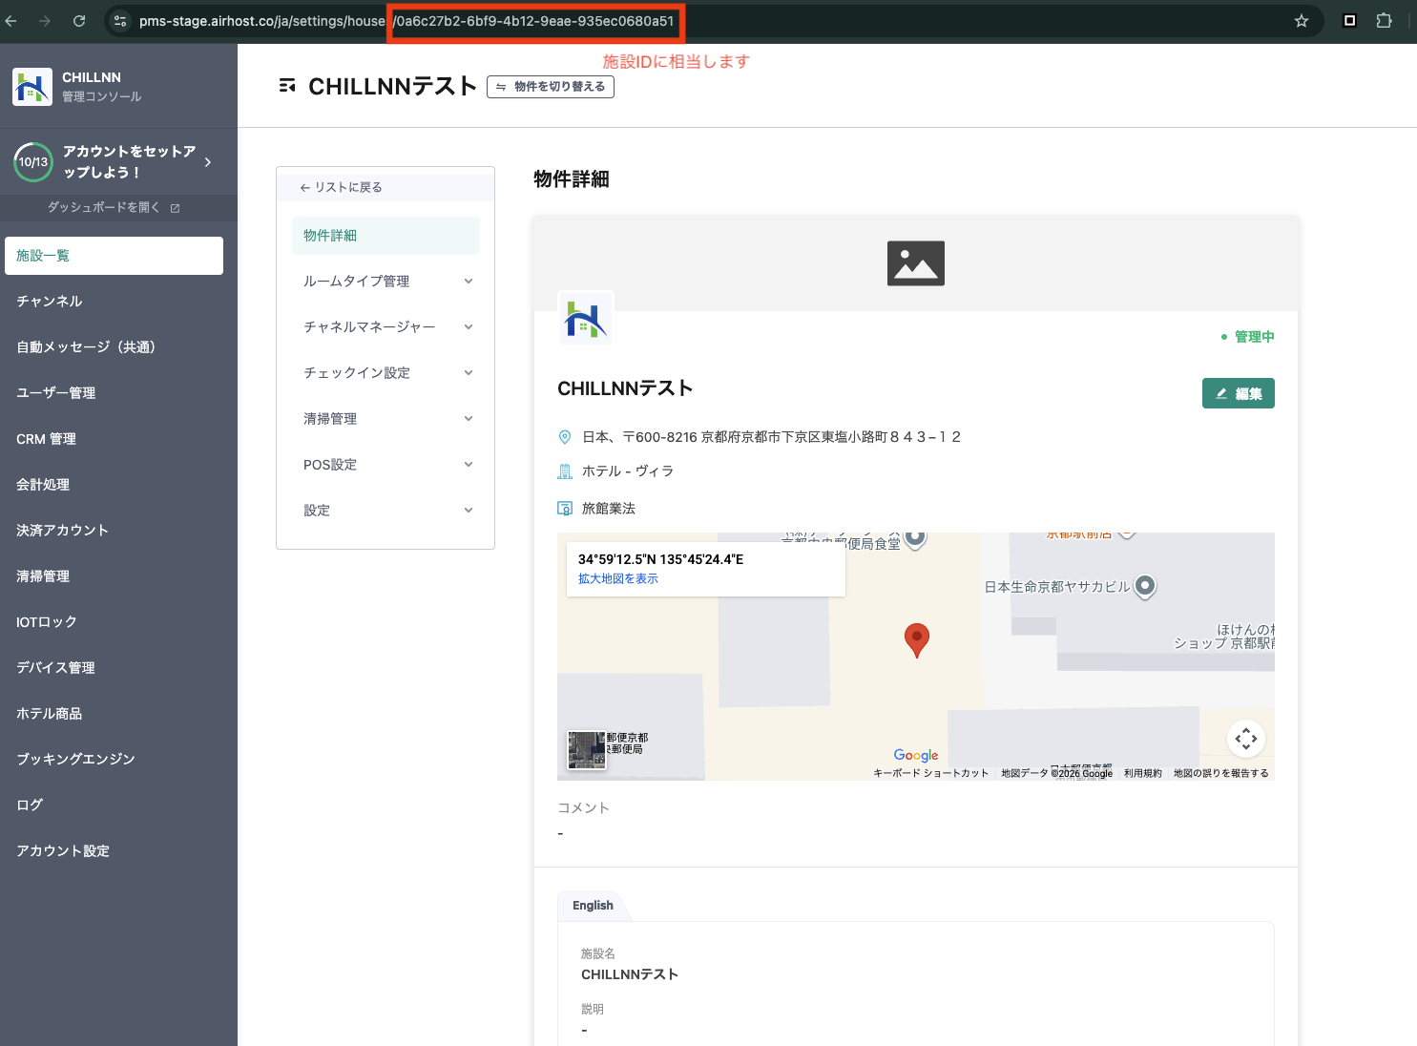Viewport: 1417px width, 1046px height.
Task: Expand アカウントをセットアップしよう chevron arrow
Action: [208, 162]
